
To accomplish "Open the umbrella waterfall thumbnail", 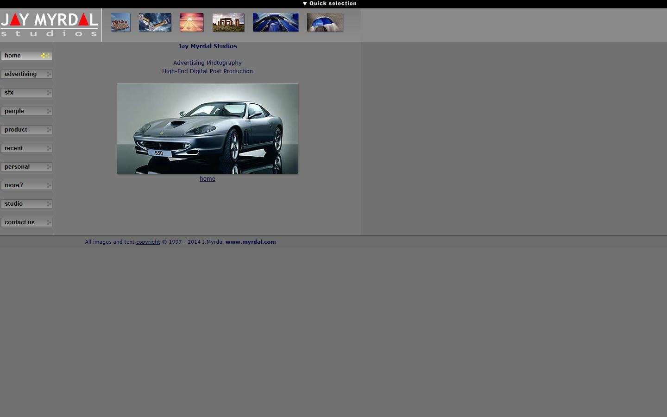I will (325, 22).
